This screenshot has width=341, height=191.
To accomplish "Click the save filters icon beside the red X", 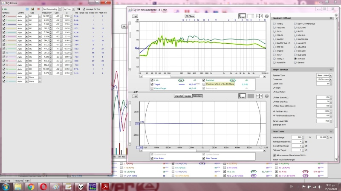I will point(33,8).
